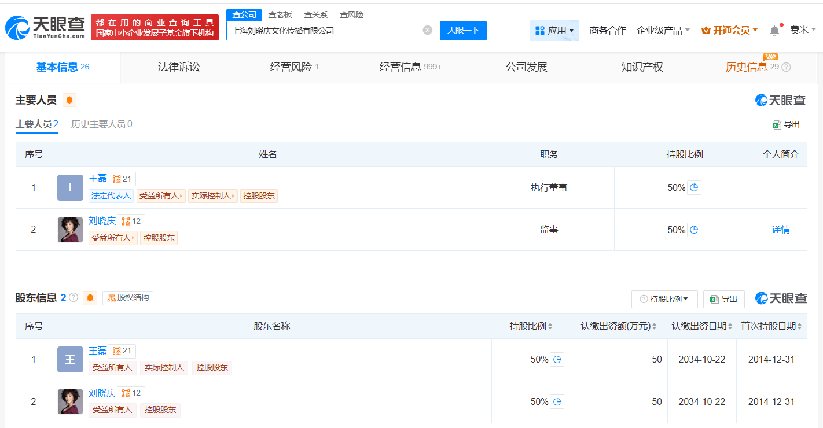This screenshot has height=428, width=823.
Task: Click the relation graph badge 21 next to 王磊
Action: (x=122, y=179)
